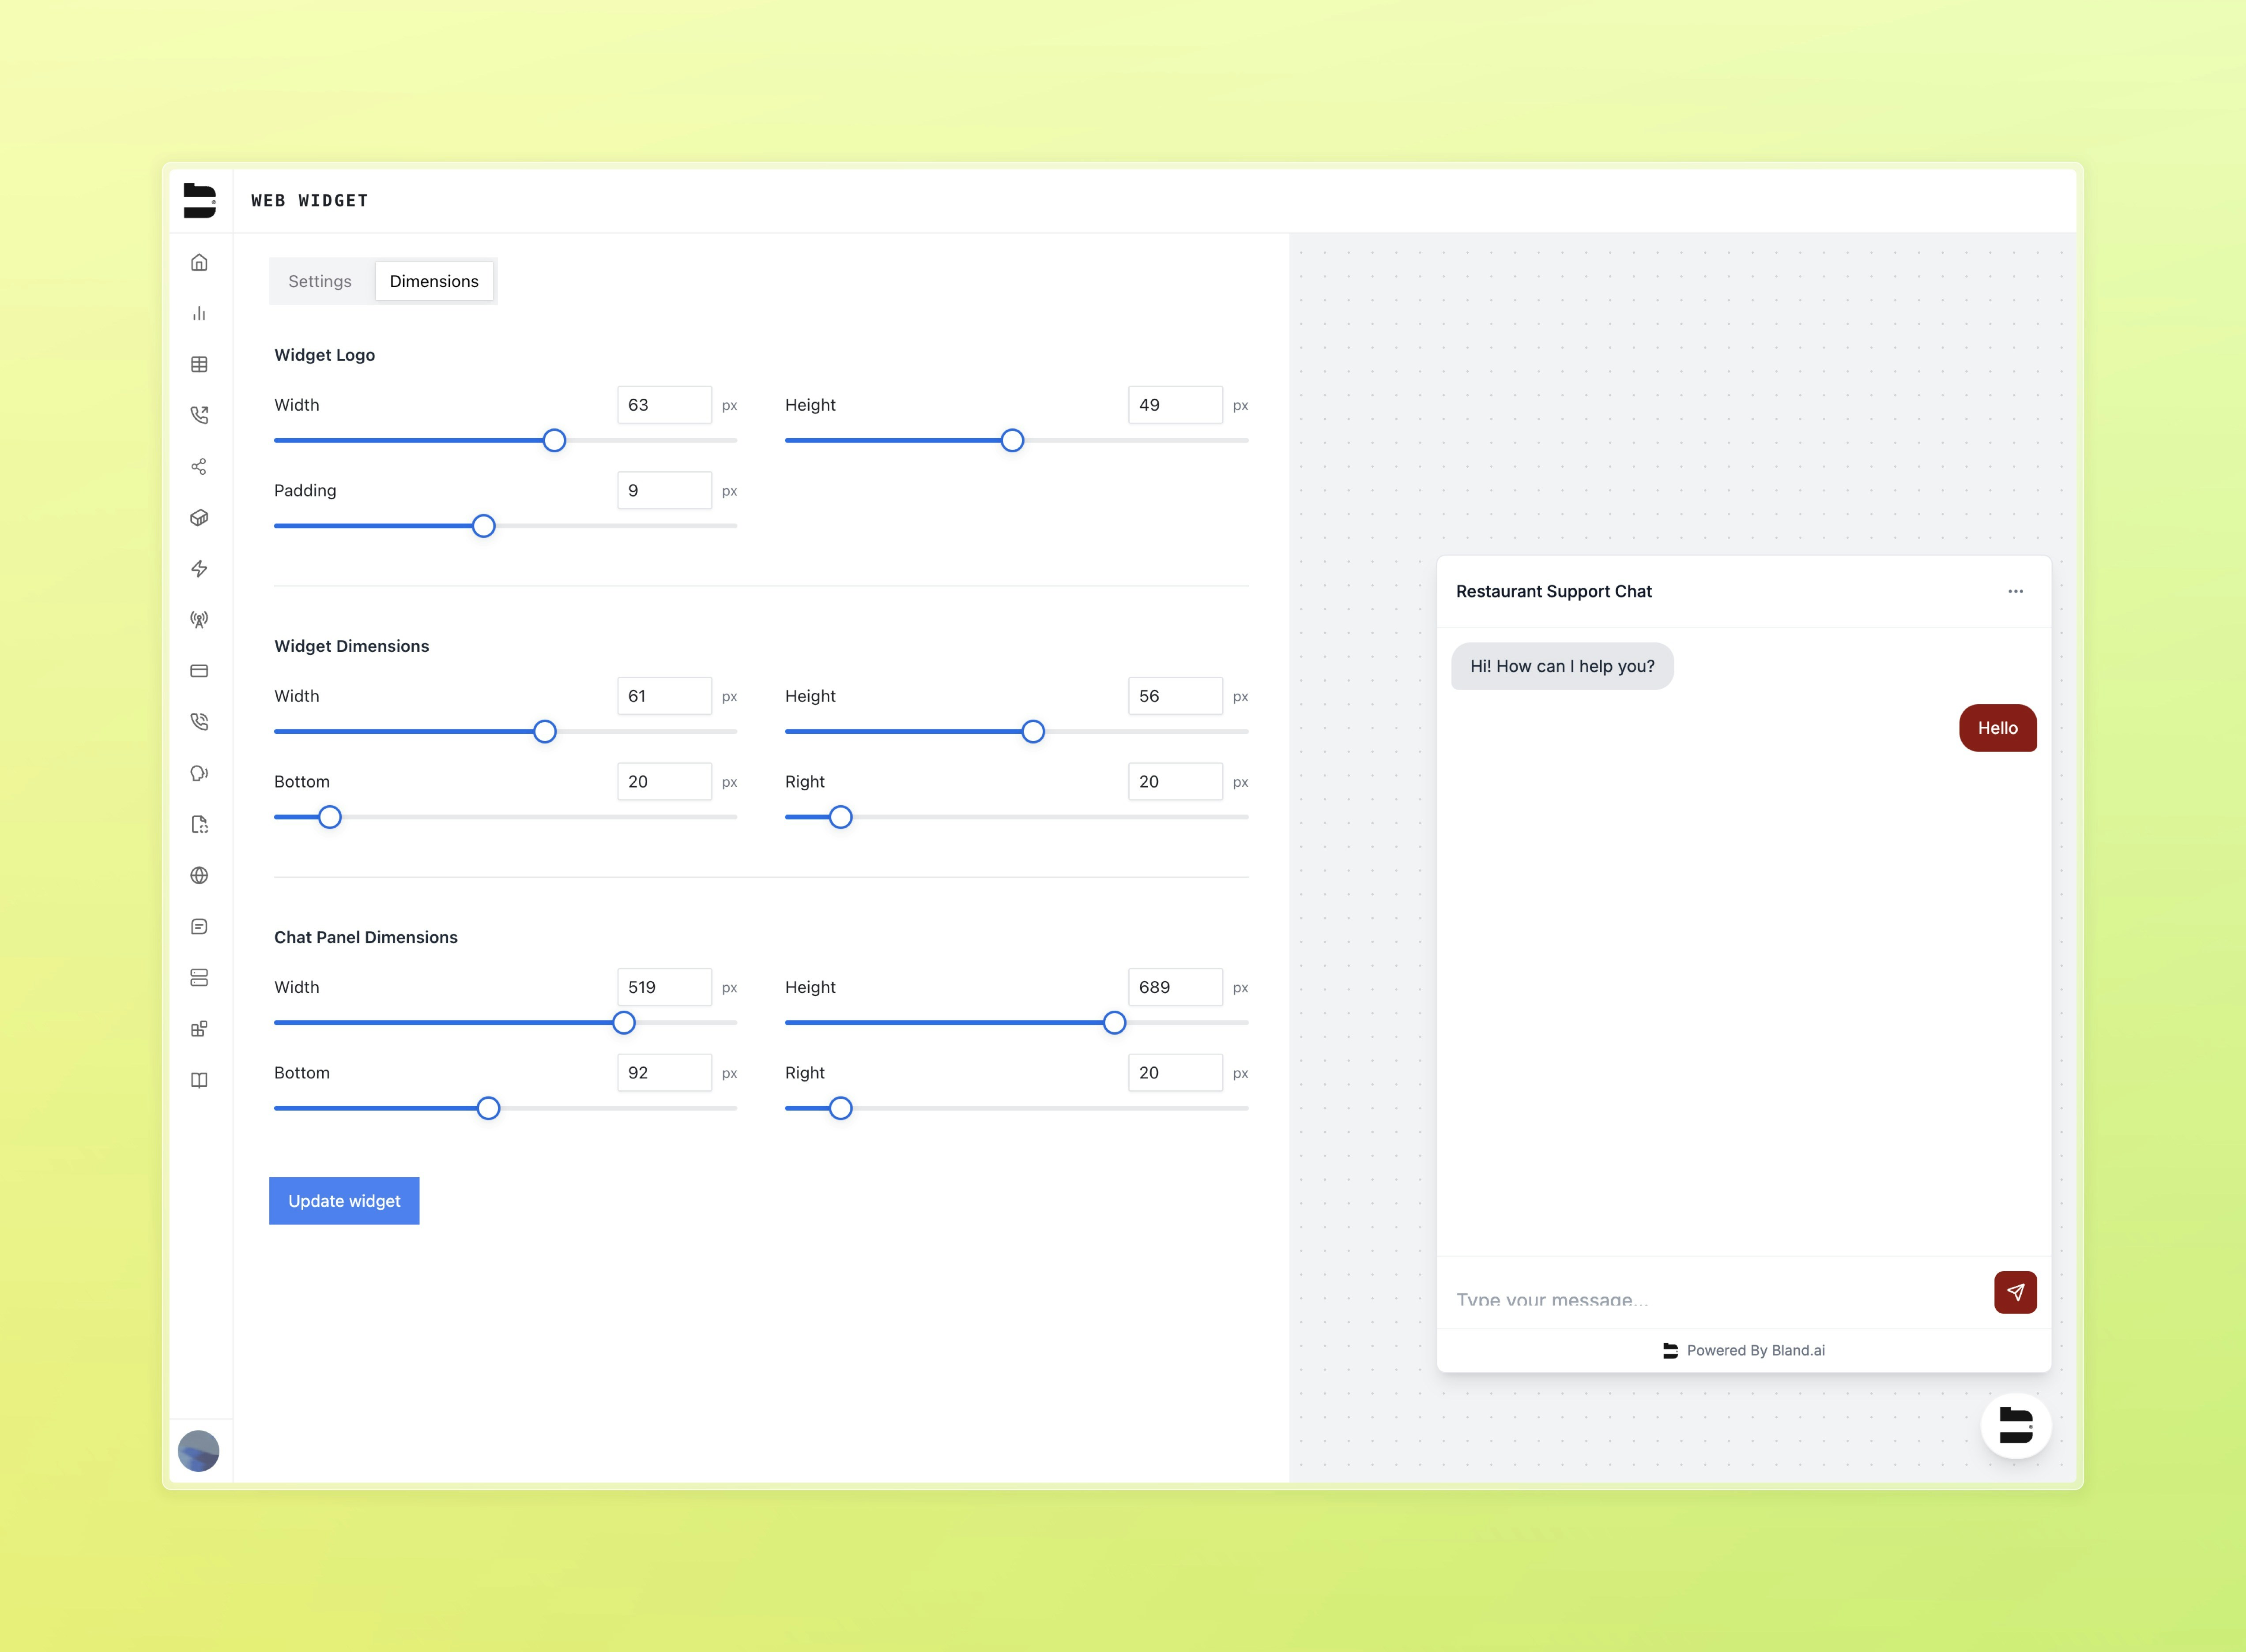Go to Home via sidebar house icon

[x=199, y=262]
